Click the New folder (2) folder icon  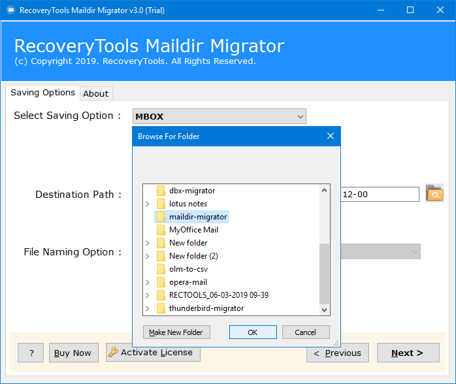pos(161,256)
